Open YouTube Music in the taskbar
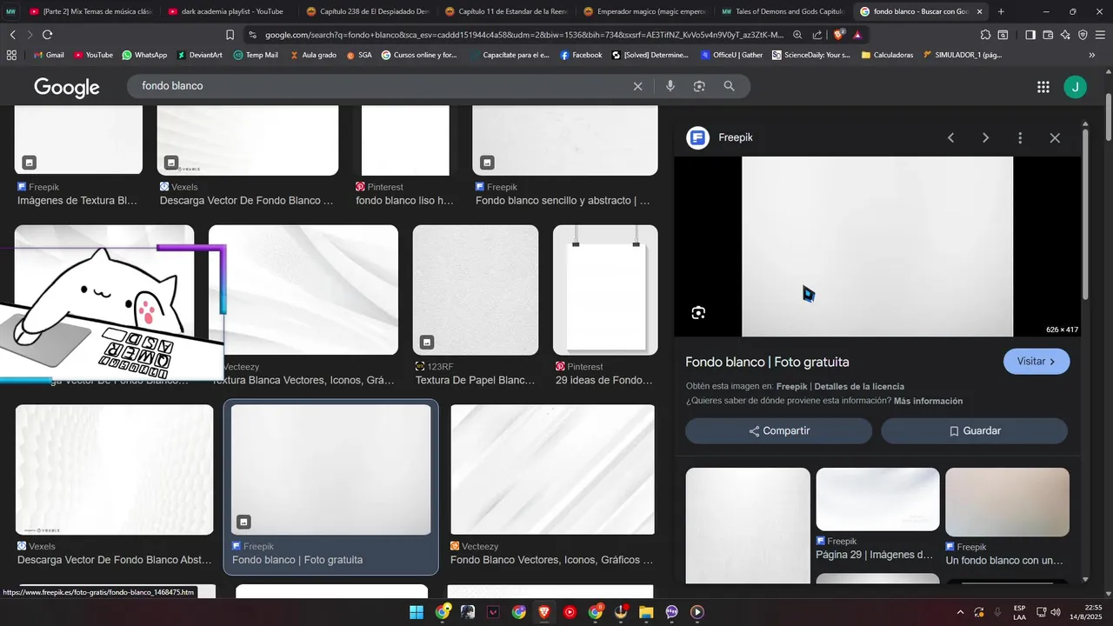The image size is (1113, 626). tap(570, 612)
